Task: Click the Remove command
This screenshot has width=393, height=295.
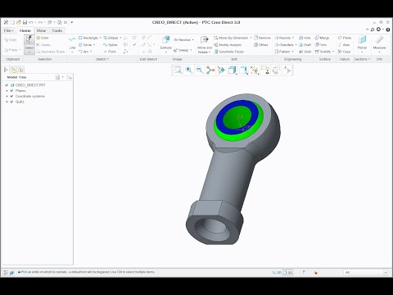Action: (x=262, y=38)
